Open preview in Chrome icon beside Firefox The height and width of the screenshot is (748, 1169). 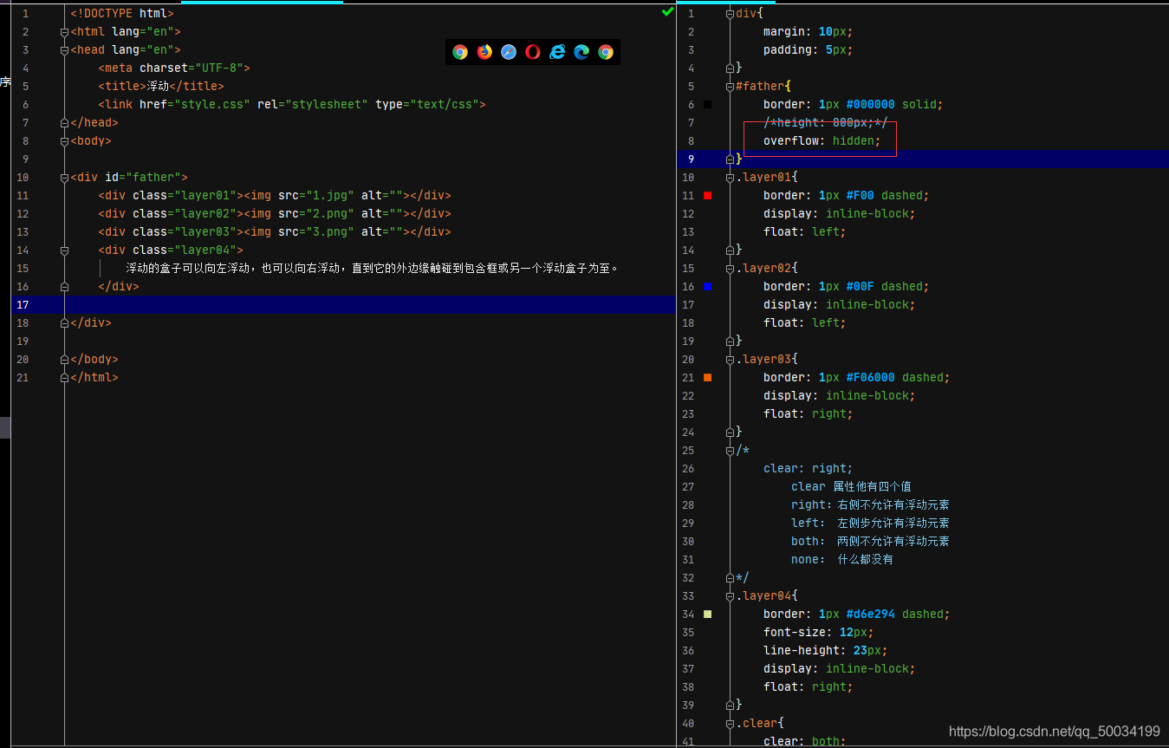(460, 52)
